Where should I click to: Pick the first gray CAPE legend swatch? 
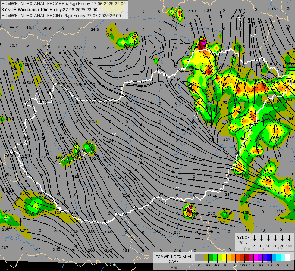(x=197, y=258)
